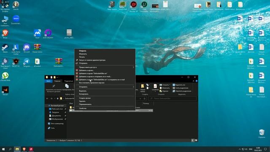Viewport: 270px width, 152px height.
Task: Open "Рабочий стол" in navigation pane
Action: (x=56, y=109)
